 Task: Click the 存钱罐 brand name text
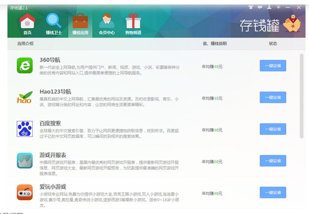pyautogui.click(x=260, y=25)
